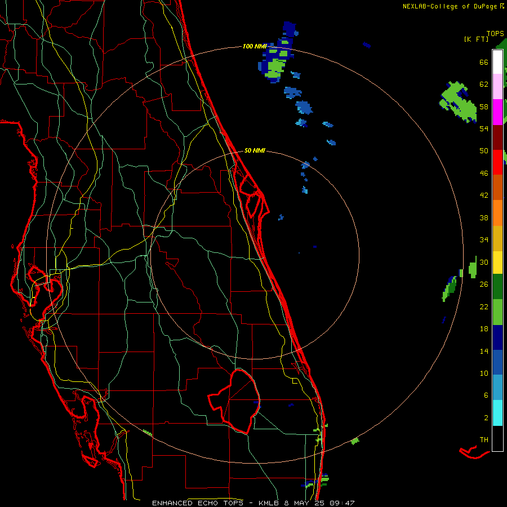Click legend value 46
Image resolution: width=507 pixels, height=507 pixels.
coord(484,174)
